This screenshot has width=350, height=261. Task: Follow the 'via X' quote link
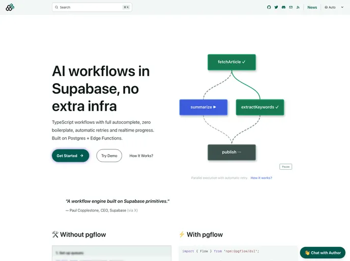[x=132, y=210]
